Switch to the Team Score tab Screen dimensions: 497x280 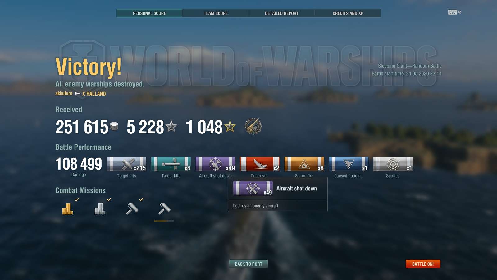216,13
